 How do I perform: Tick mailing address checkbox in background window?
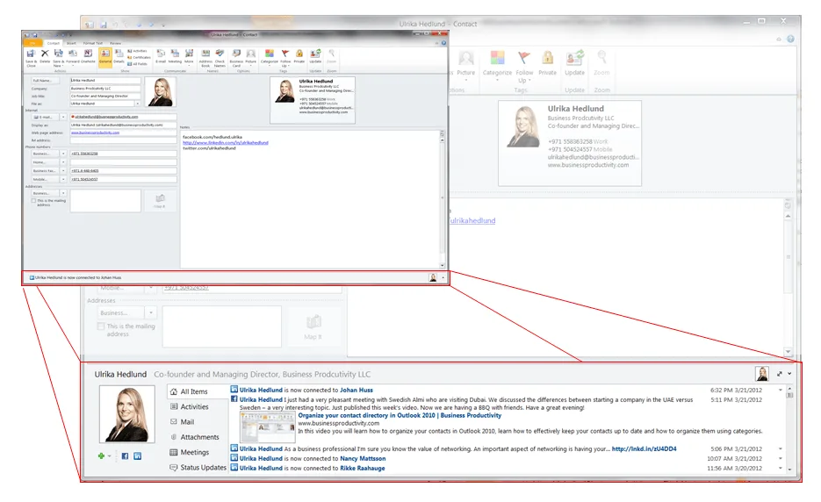pyautogui.click(x=101, y=326)
